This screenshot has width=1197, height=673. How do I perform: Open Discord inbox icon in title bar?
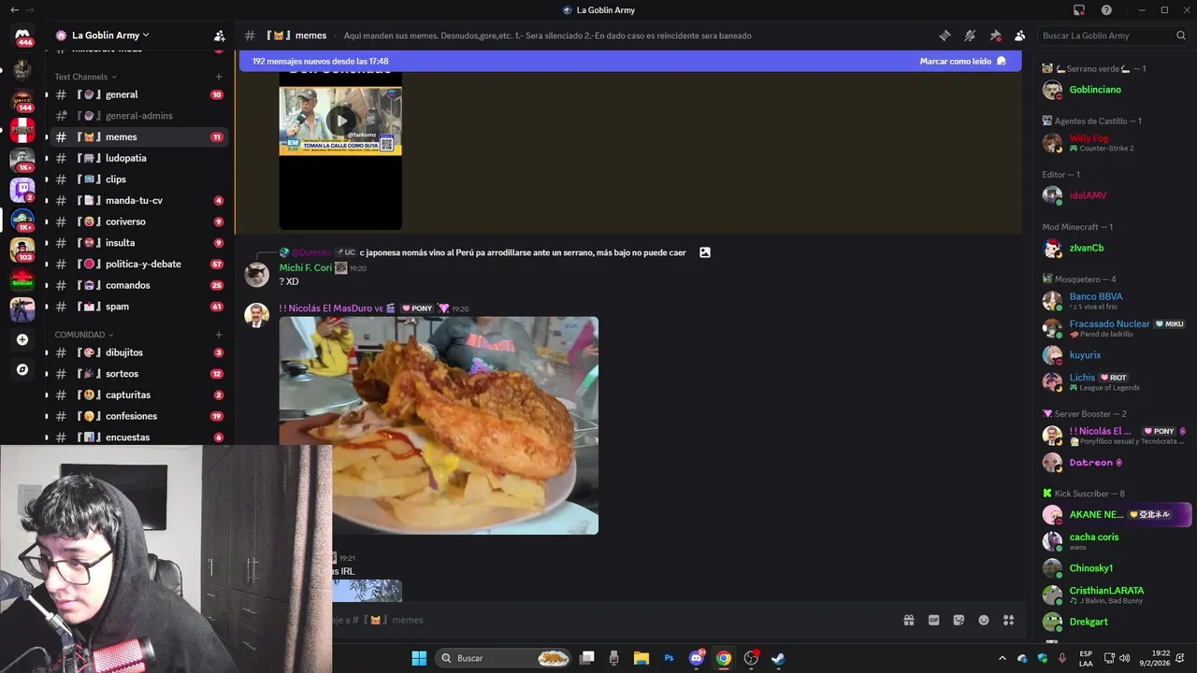[1079, 9]
